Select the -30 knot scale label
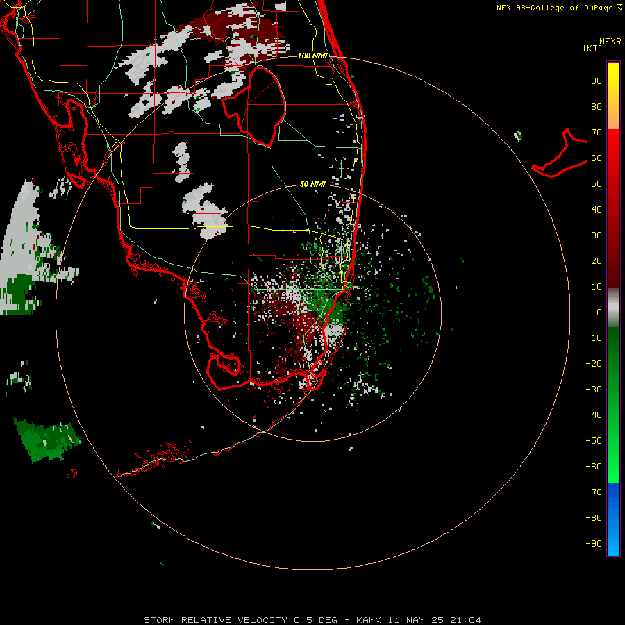Screen dimensions: 625x625 click(x=594, y=390)
